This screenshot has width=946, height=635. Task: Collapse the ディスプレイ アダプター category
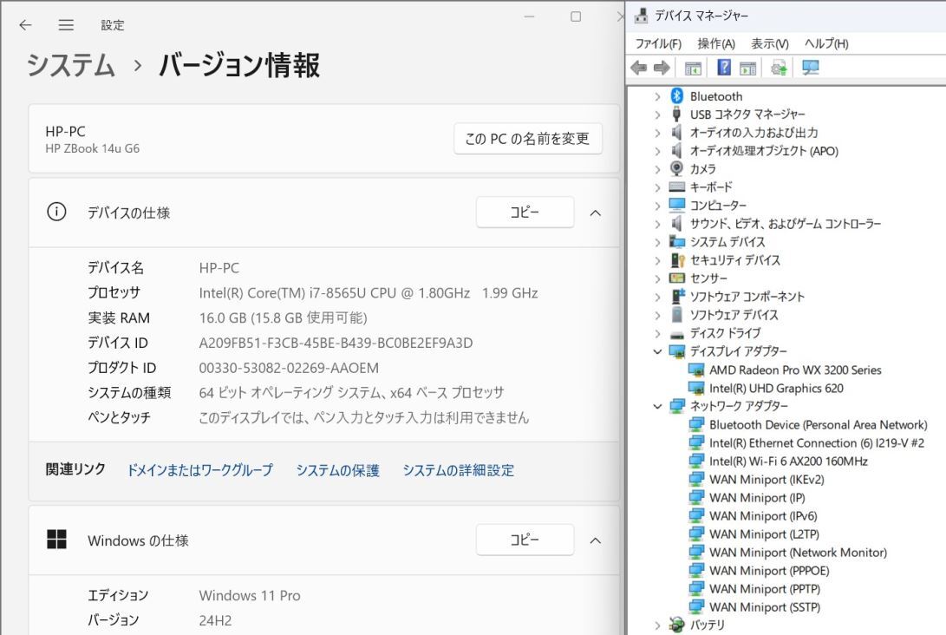coord(657,351)
